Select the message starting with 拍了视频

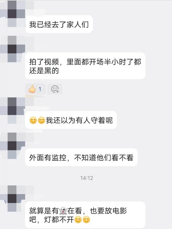tap(85, 66)
